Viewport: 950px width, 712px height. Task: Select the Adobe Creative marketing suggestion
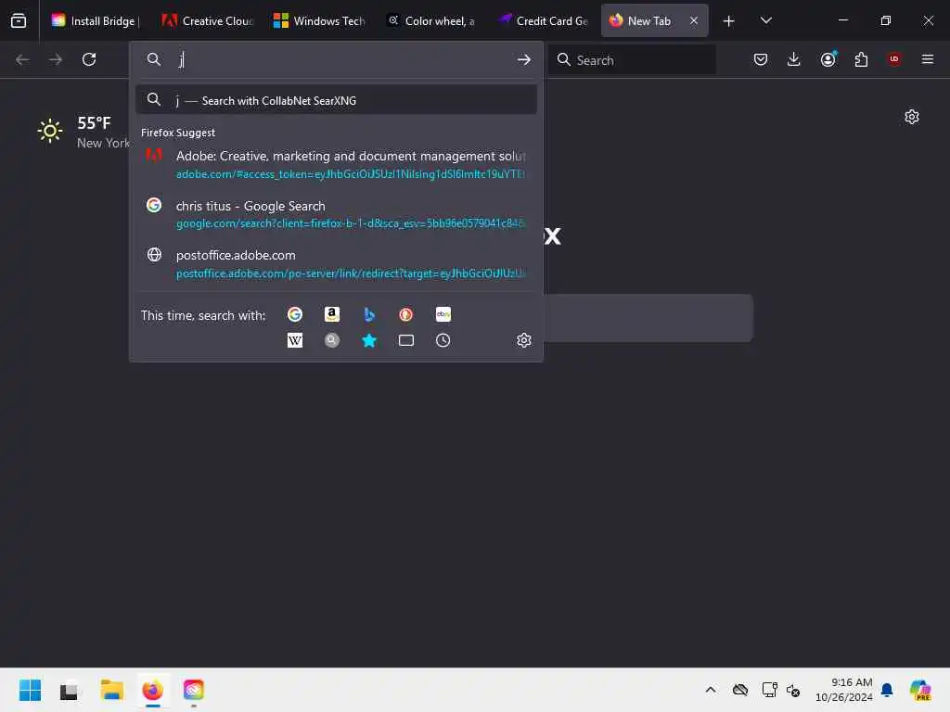tap(336, 164)
